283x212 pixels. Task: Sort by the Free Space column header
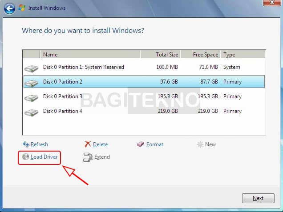200,54
